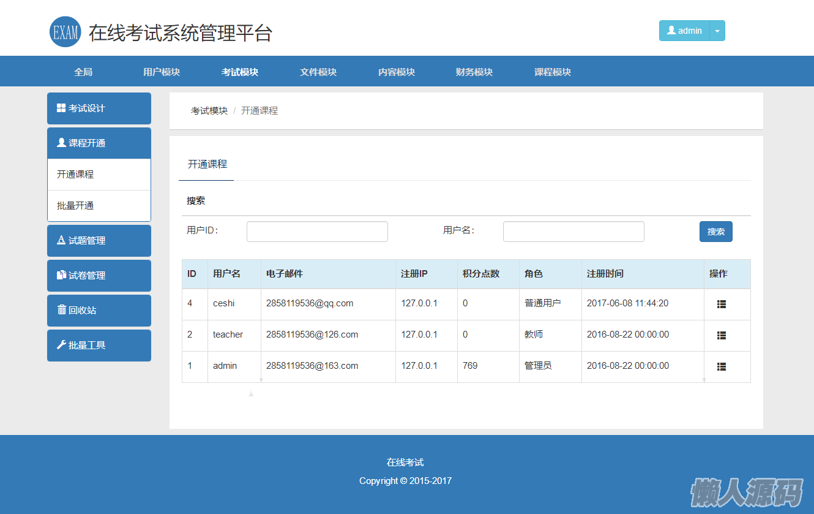
Task: Open 试卷管理 in the sidebar
Action: (99, 276)
